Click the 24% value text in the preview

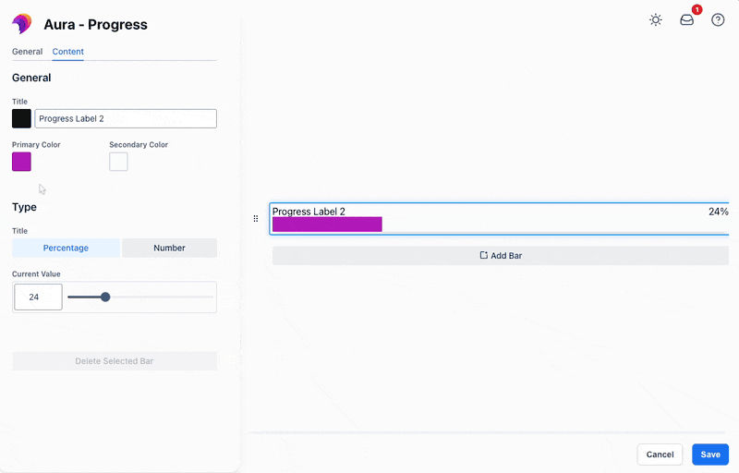tap(719, 212)
